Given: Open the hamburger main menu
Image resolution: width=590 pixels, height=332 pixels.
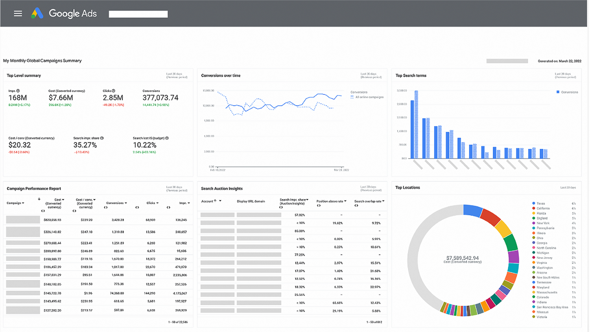Looking at the screenshot, I should (18, 13).
